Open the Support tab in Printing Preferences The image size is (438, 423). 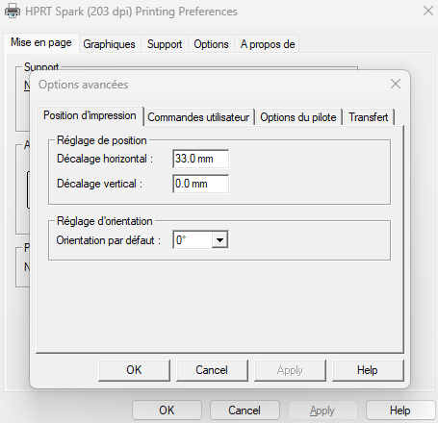[x=165, y=44]
